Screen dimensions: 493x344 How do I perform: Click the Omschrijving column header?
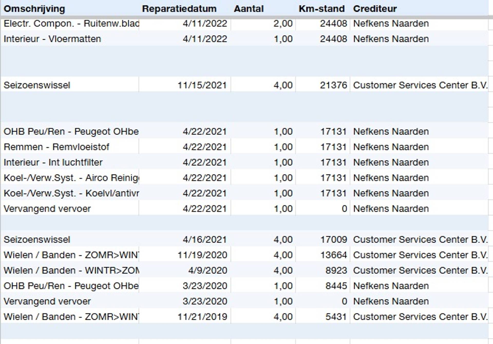(x=34, y=9)
